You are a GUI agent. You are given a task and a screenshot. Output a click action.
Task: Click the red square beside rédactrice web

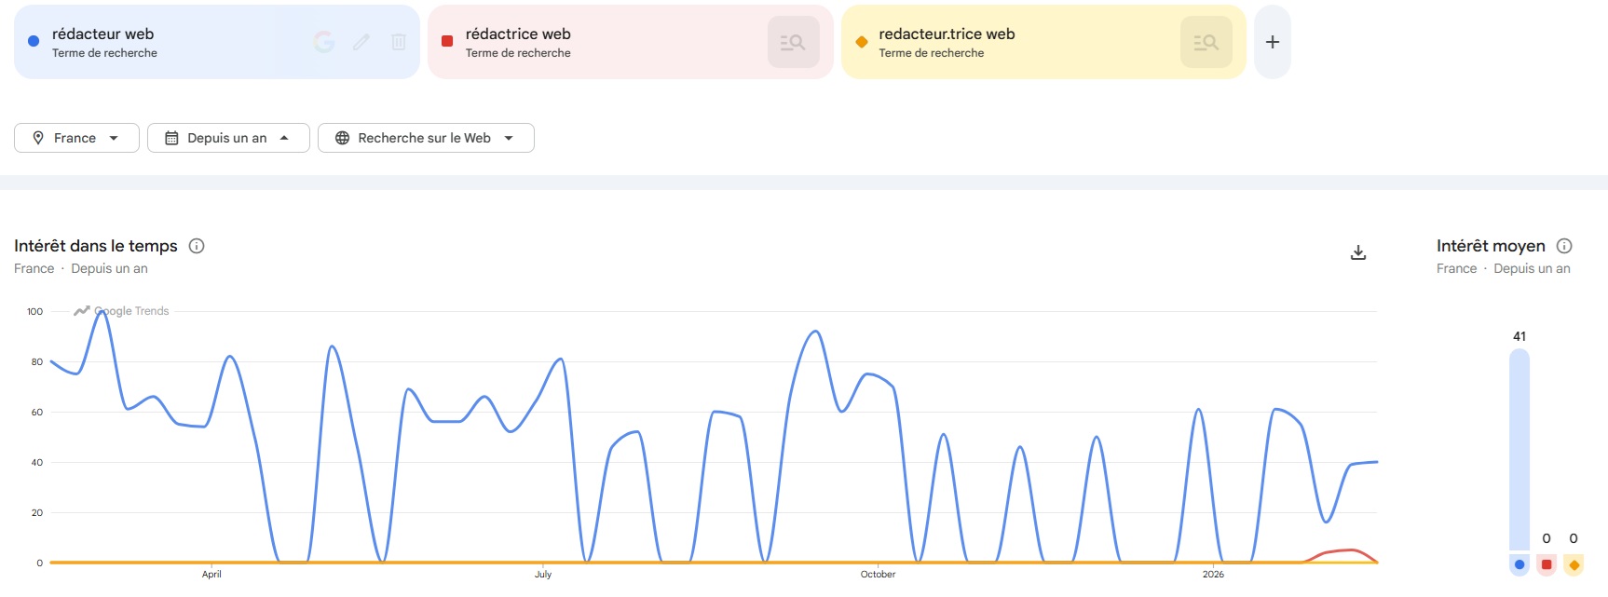pyautogui.click(x=447, y=41)
